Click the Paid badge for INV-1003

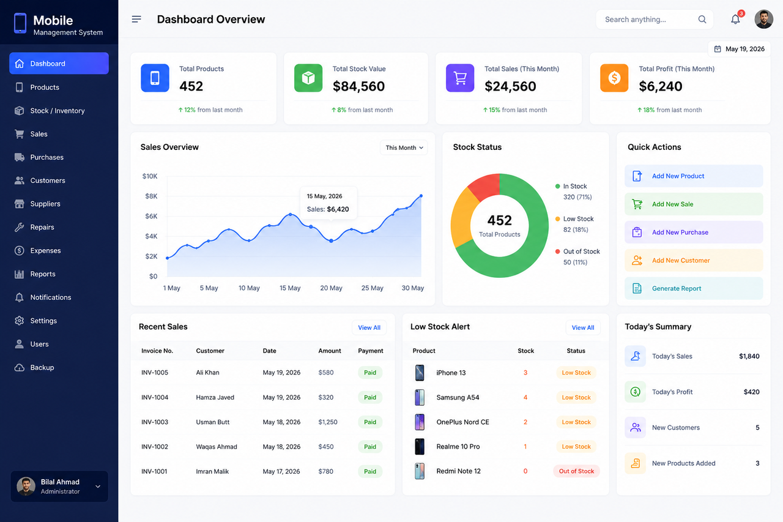click(370, 422)
